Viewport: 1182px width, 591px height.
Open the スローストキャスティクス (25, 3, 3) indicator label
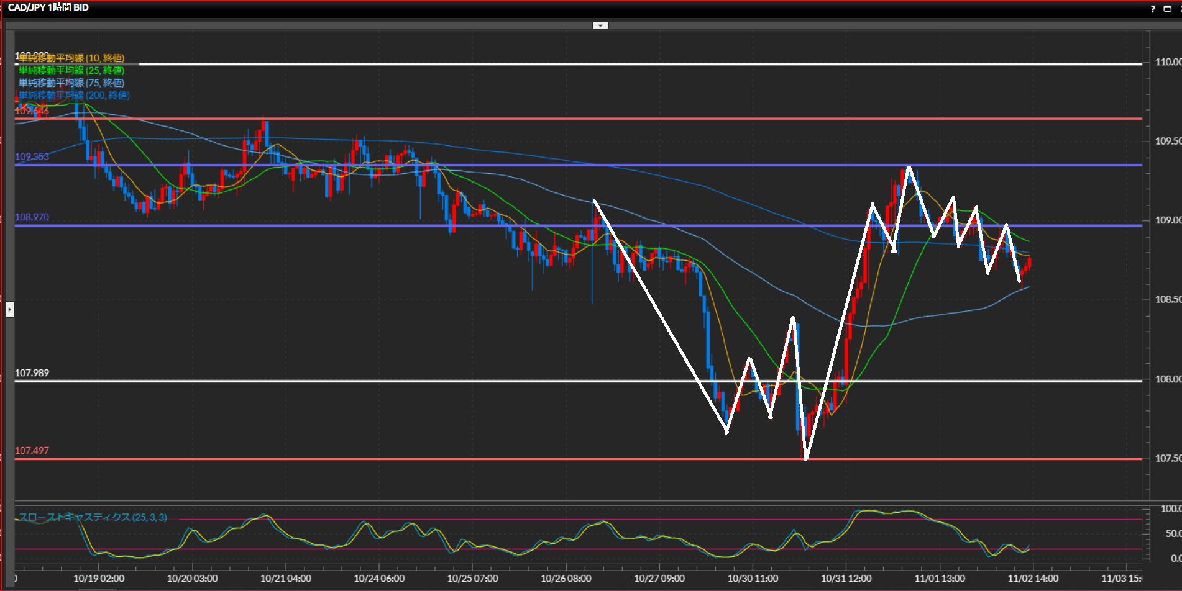point(93,517)
